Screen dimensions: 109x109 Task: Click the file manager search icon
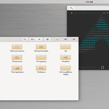click(x=25, y=39)
